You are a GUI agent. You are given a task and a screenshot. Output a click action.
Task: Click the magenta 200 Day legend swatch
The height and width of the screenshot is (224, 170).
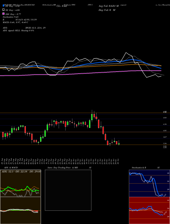[x=3, y=14]
